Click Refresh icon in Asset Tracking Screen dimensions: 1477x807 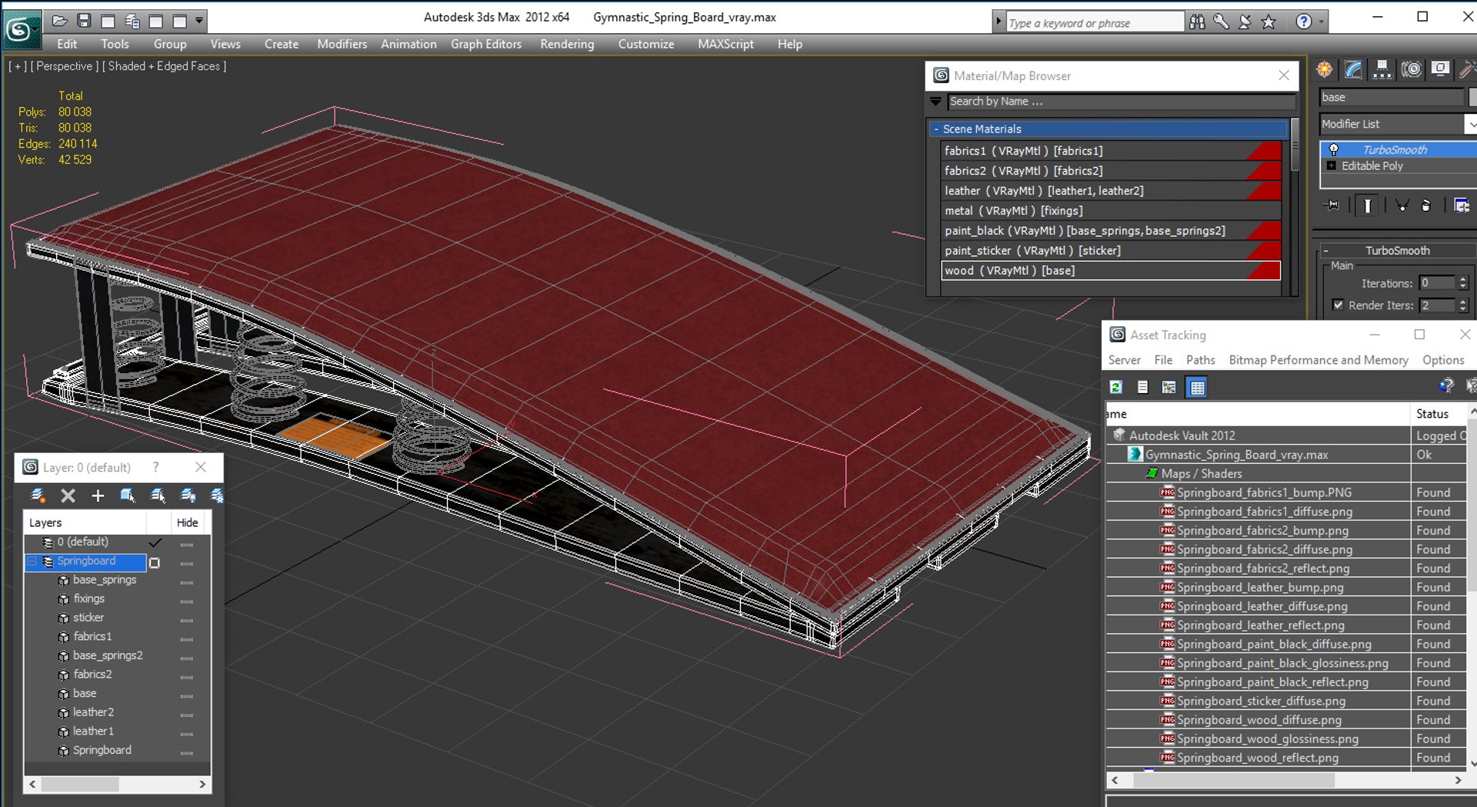pyautogui.click(x=1116, y=387)
